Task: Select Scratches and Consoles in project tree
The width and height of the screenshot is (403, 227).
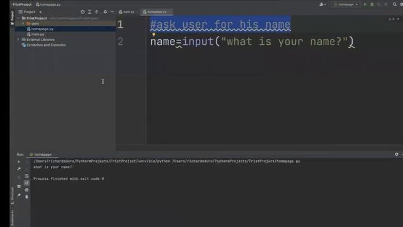Action: click(x=43, y=45)
